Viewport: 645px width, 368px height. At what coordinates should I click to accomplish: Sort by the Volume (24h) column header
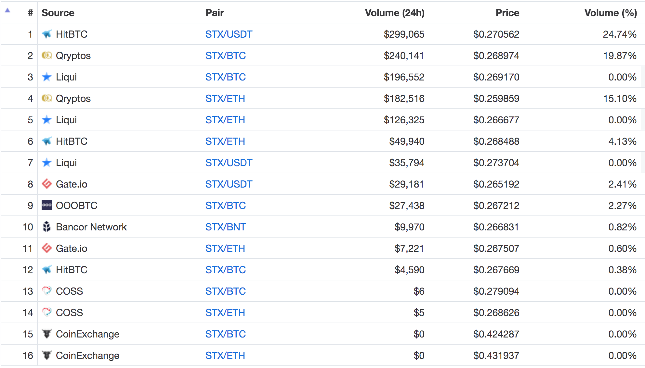point(394,13)
